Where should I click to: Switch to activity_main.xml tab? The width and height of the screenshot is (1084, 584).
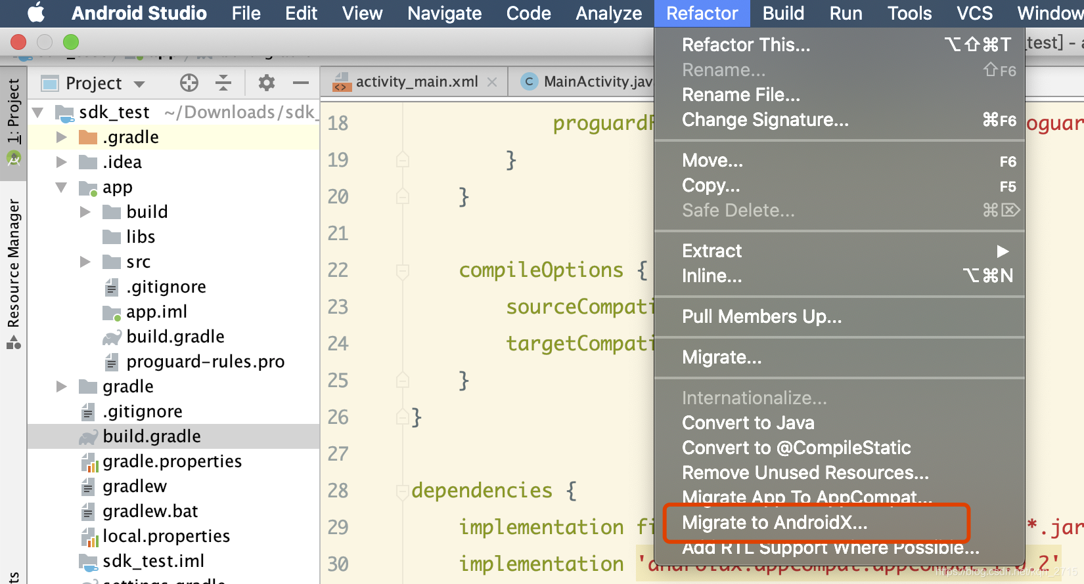point(415,82)
